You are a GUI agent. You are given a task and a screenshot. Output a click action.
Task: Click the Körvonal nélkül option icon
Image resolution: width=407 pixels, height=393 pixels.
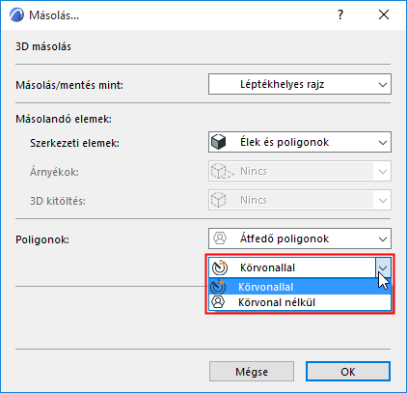click(218, 302)
